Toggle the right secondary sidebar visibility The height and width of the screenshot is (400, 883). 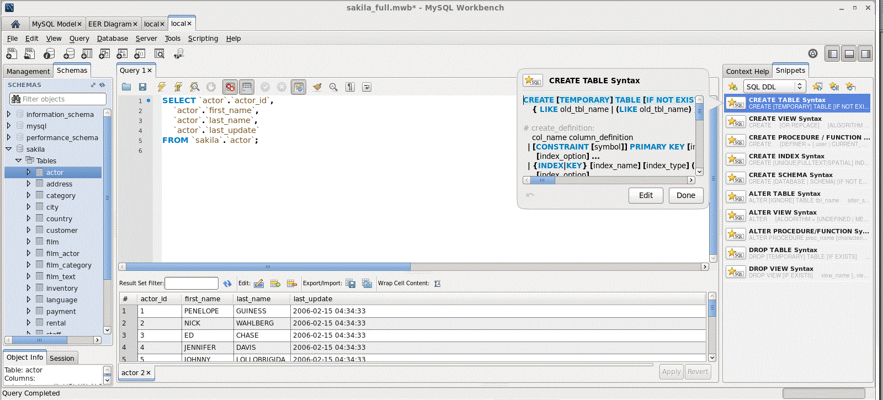(x=866, y=54)
